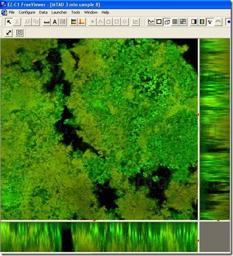Open the Tools menu
Screen dimensions: 233x256
click(75, 12)
